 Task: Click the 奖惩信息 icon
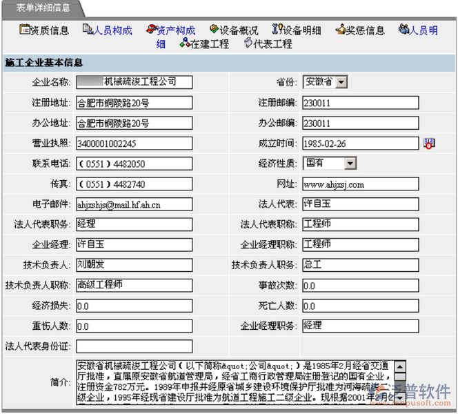tap(340, 30)
